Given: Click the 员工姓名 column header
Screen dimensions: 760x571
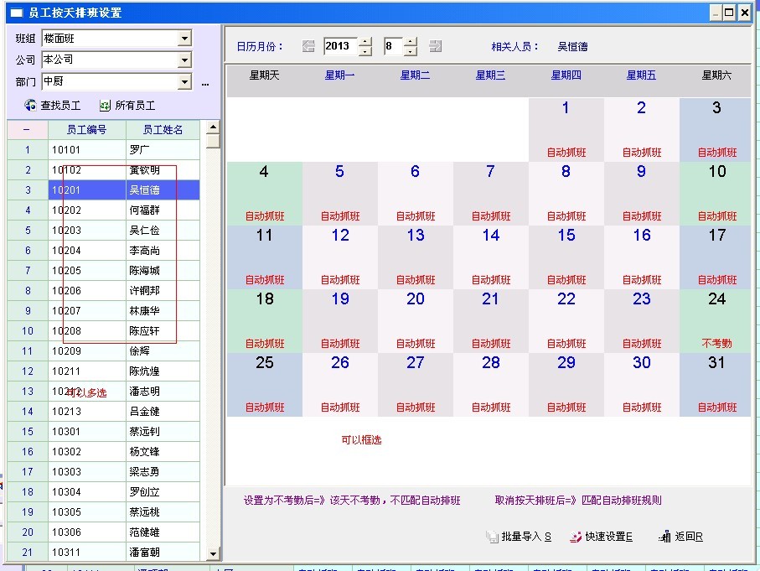Looking at the screenshot, I should click(x=163, y=130).
